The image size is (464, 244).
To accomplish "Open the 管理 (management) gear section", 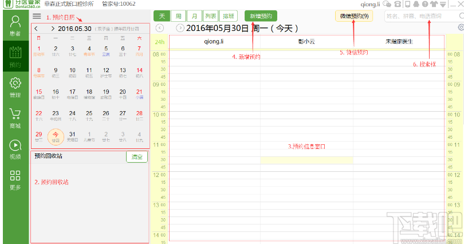I will click(x=15, y=88).
